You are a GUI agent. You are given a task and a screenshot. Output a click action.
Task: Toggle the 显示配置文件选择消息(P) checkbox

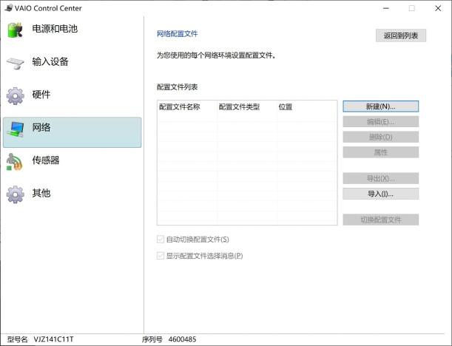161,256
